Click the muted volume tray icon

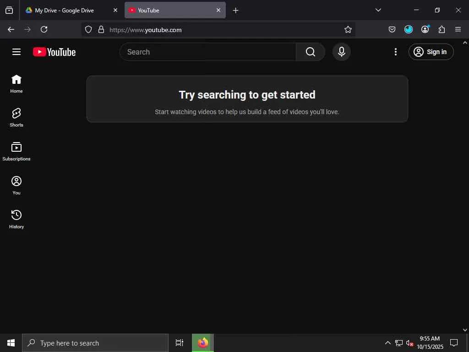tap(409, 343)
